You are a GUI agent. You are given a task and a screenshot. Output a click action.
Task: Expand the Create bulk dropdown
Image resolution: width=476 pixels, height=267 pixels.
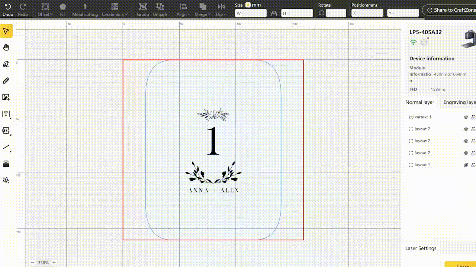(x=115, y=10)
